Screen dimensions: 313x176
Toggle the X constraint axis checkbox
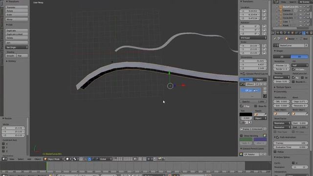click(x=3, y=144)
